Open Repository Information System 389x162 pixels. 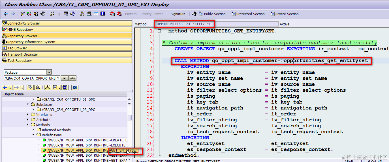pyautogui.click(x=67, y=42)
